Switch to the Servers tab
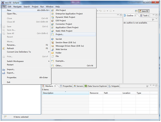 (x=78, y=86)
